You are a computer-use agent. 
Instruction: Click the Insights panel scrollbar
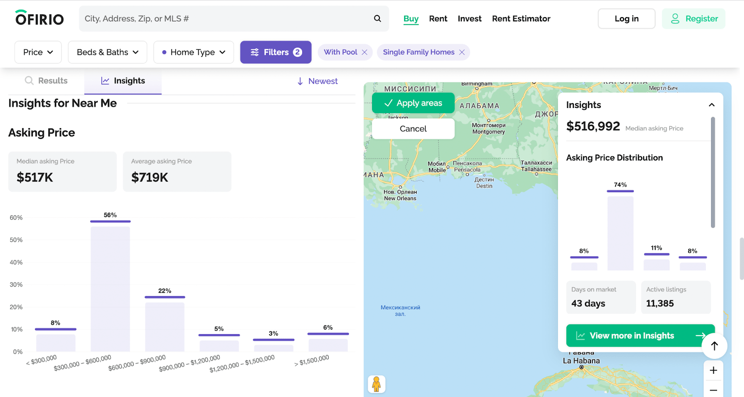(713, 172)
